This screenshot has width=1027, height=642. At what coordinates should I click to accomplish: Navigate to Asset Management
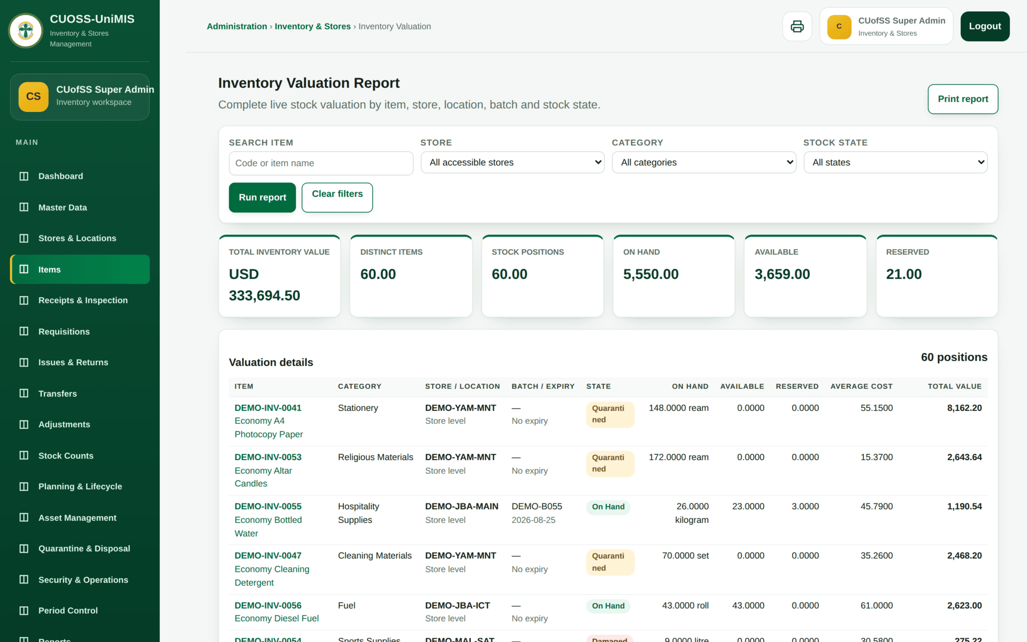click(80, 517)
